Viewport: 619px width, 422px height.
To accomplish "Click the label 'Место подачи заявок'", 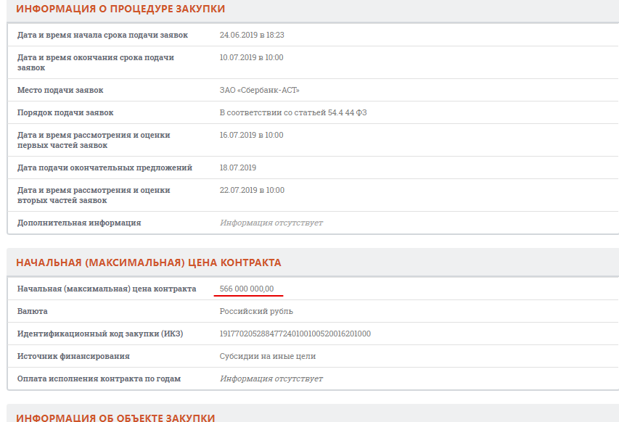I will (x=60, y=91).
